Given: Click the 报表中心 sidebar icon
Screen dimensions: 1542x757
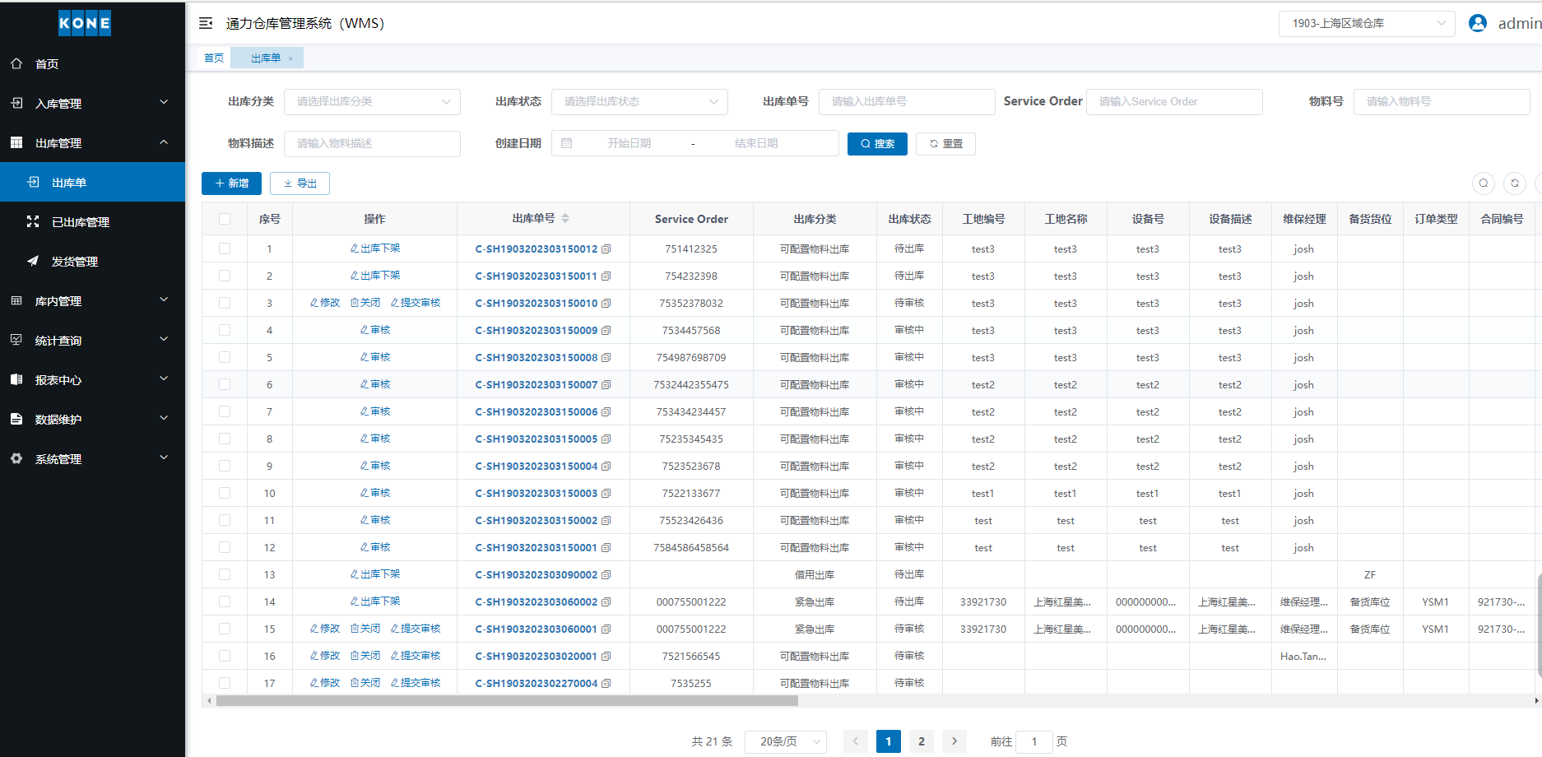Looking at the screenshot, I should coord(16,379).
